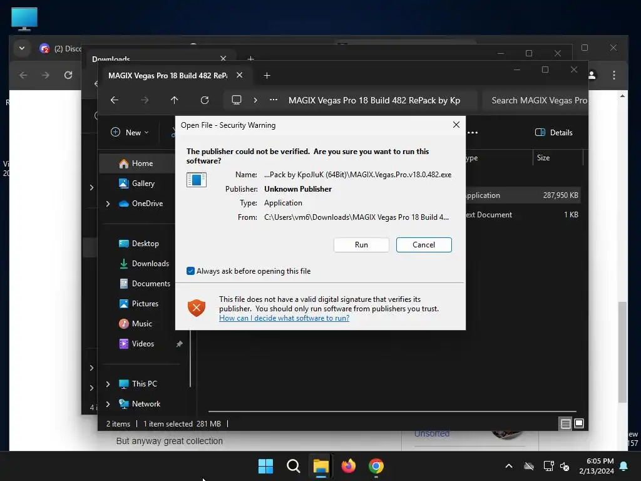
Task: Select Network in the navigation pane
Action: tap(146, 404)
